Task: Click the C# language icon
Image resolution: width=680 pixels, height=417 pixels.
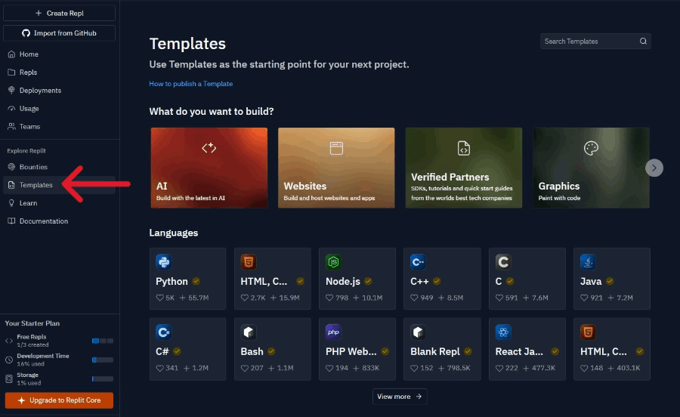Action: point(163,332)
